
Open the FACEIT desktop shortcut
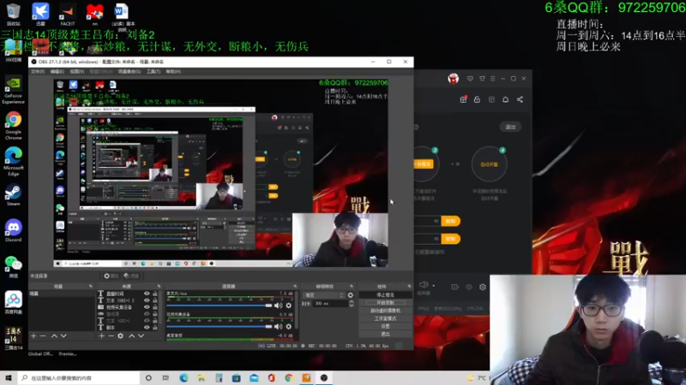pyautogui.click(x=68, y=14)
